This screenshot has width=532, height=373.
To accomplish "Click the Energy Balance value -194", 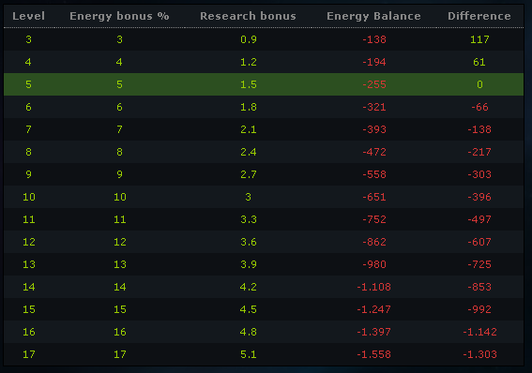I will 374,62.
